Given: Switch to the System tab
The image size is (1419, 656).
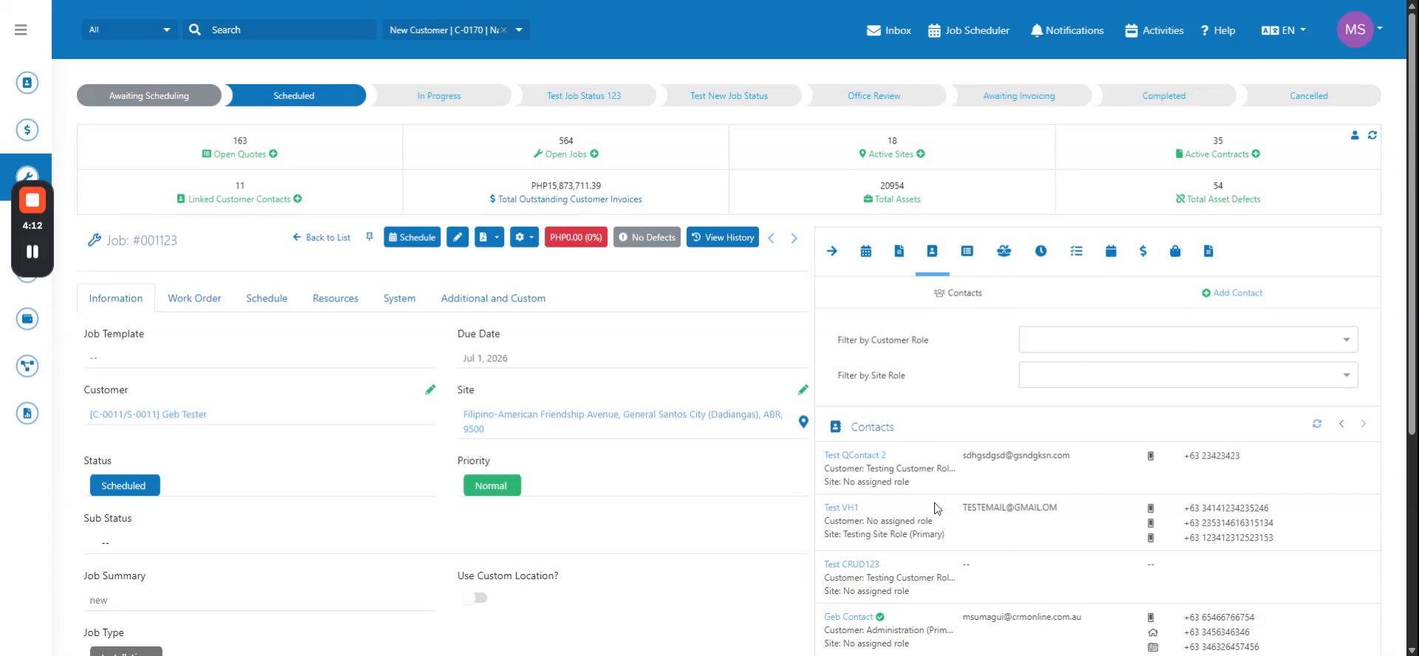Looking at the screenshot, I should pyautogui.click(x=399, y=298).
